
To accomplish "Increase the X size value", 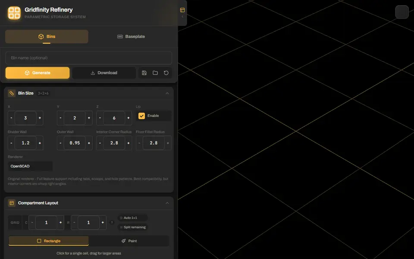I will click(x=40, y=118).
